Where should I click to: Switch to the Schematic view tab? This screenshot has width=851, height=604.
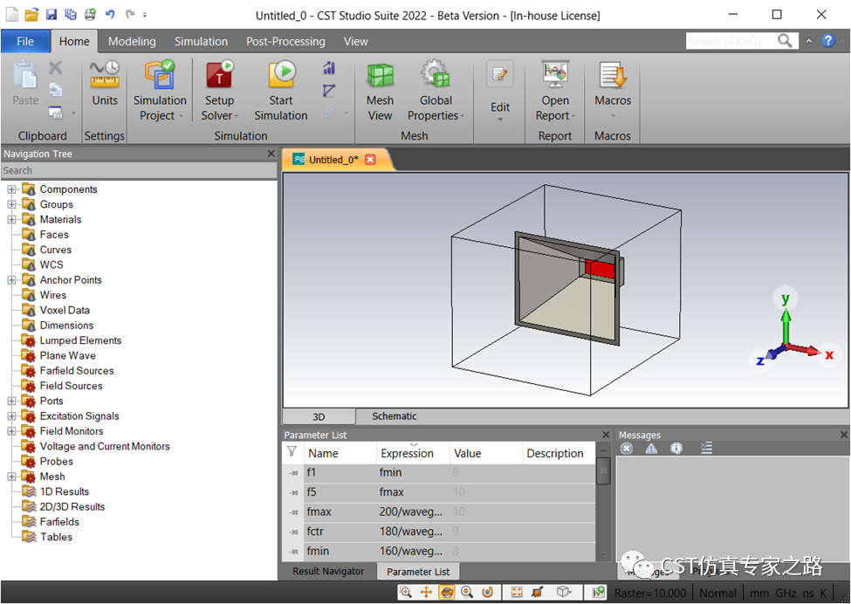[x=394, y=416]
